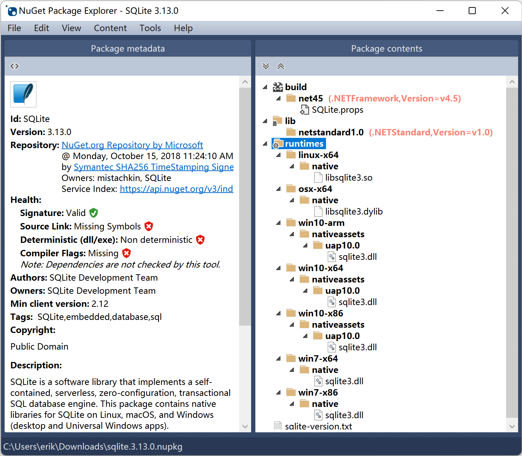This screenshot has height=456, width=522.
Task: Click the sqlite-version.txt file icon
Action: (x=278, y=426)
